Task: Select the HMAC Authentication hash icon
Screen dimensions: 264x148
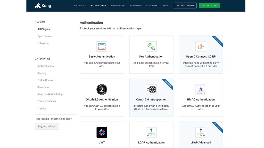Action: pyautogui.click(x=201, y=89)
